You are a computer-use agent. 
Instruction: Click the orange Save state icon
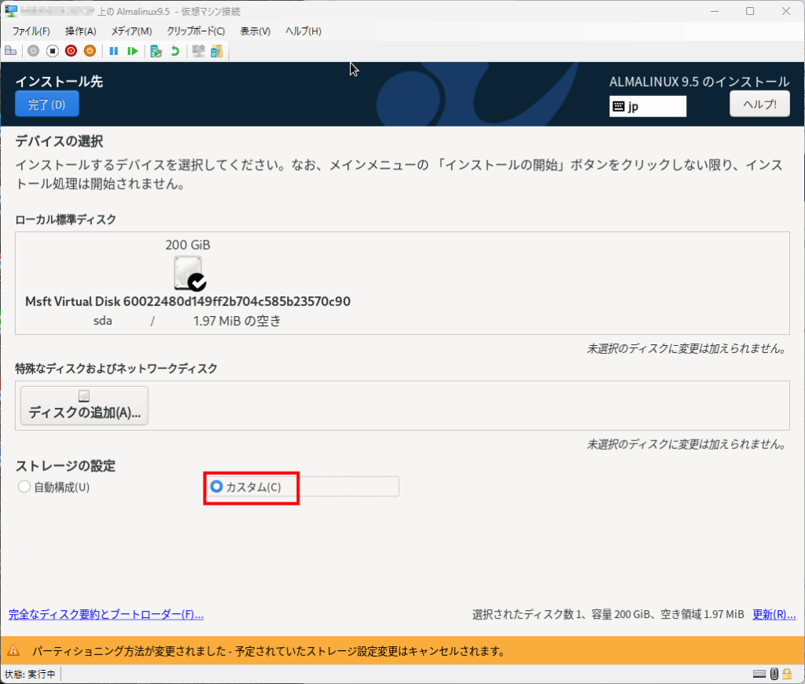coord(90,51)
